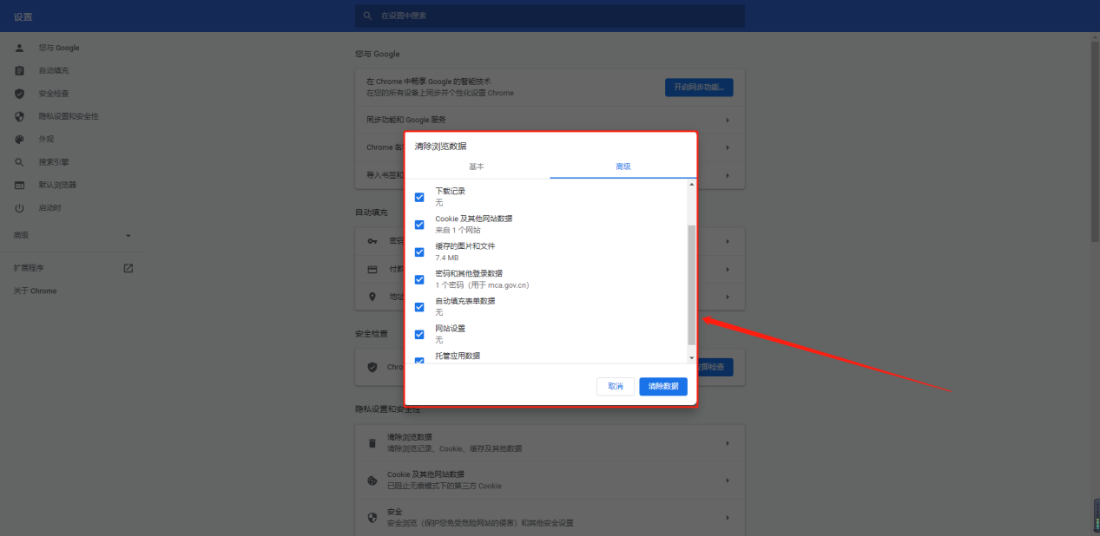Image resolution: width=1100 pixels, height=536 pixels.
Task: Select the 外观 palette icon in sidebar
Action: (x=19, y=139)
